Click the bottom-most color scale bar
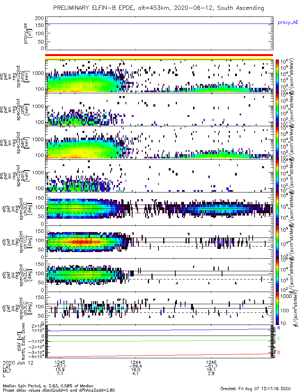 tap(277, 308)
